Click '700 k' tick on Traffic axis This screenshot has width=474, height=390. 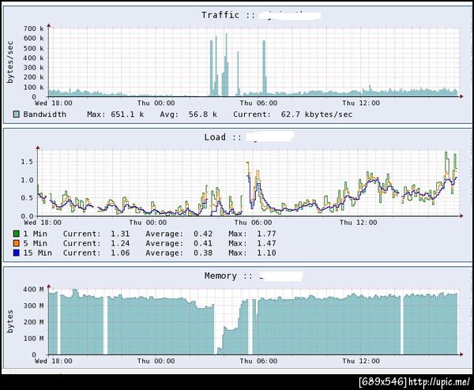(33, 28)
